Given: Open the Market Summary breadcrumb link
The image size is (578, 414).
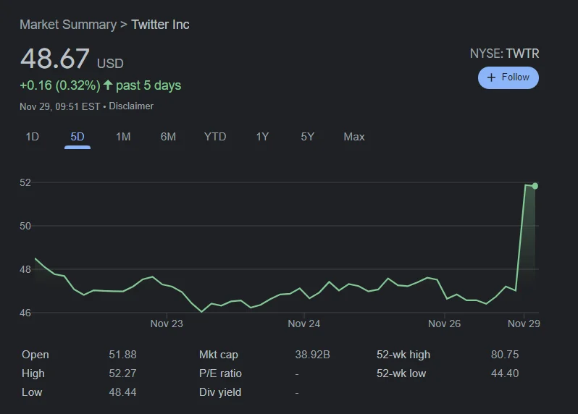Looking at the screenshot, I should [x=68, y=25].
